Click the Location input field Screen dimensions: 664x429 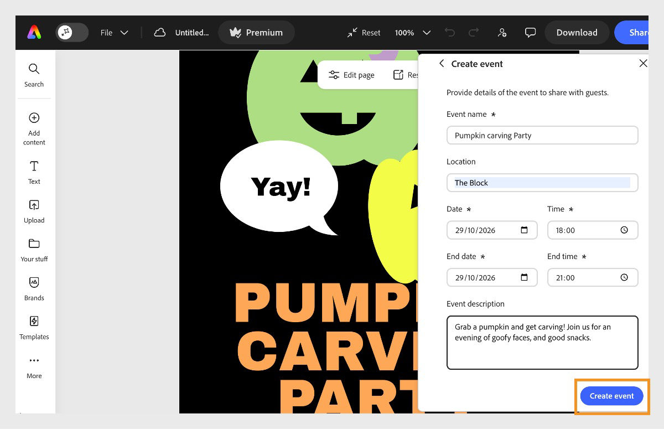pos(542,183)
